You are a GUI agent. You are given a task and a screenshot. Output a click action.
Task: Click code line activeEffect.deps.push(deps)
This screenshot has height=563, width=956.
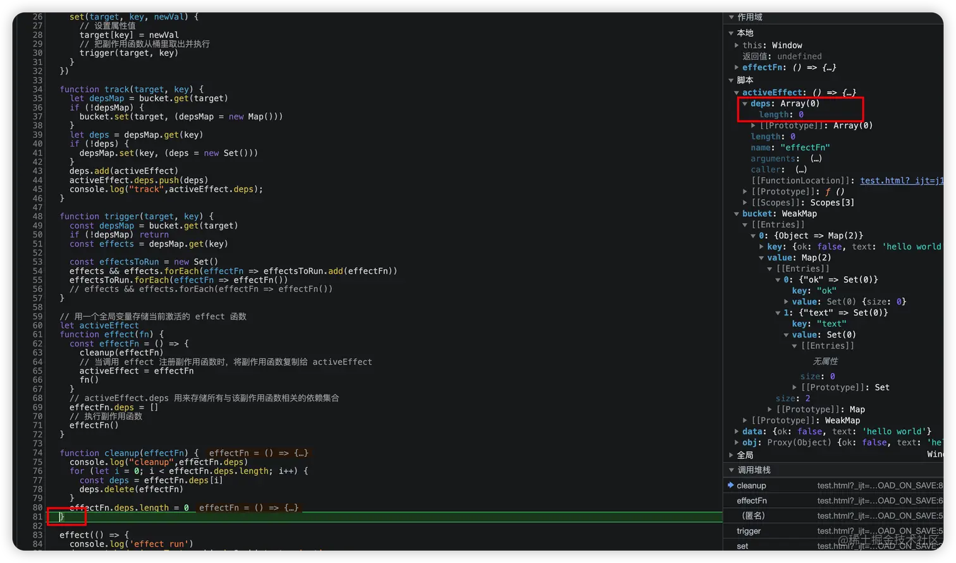pyautogui.click(x=138, y=180)
